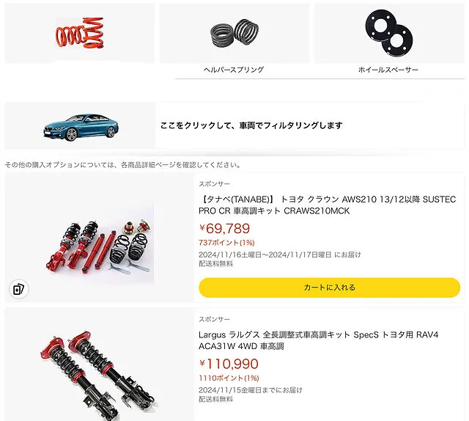Image resolution: width=469 pixels, height=421 pixels.
Task: Open the TANABE SUSTEC PRO CR product title
Action: [328, 205]
